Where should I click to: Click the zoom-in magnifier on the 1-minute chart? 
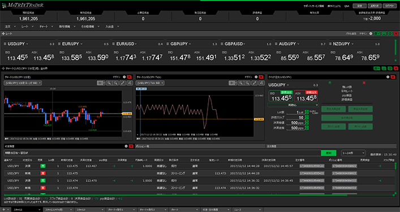(109, 83)
